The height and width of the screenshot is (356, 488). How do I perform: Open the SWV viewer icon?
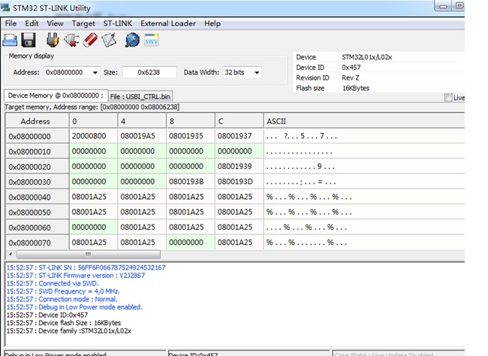click(x=151, y=40)
